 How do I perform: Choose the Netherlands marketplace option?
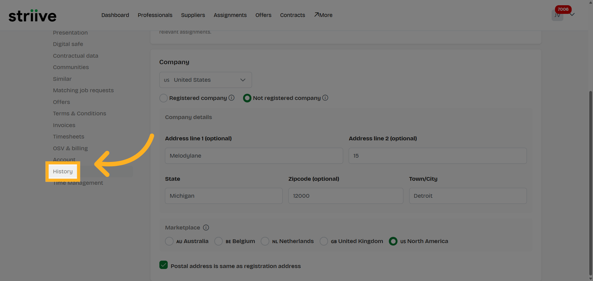tap(265, 241)
